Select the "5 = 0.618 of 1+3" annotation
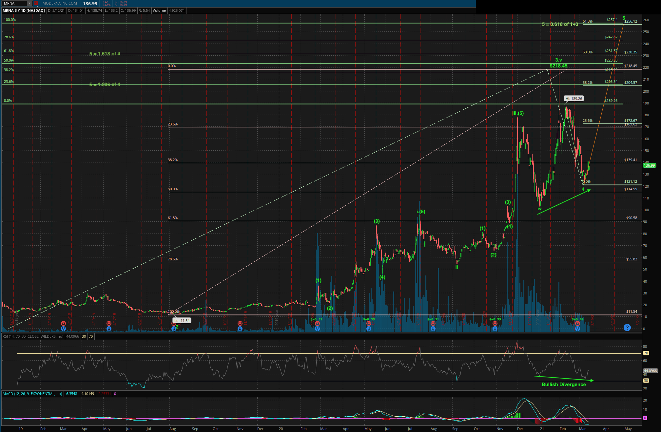The image size is (661, 432). point(560,24)
